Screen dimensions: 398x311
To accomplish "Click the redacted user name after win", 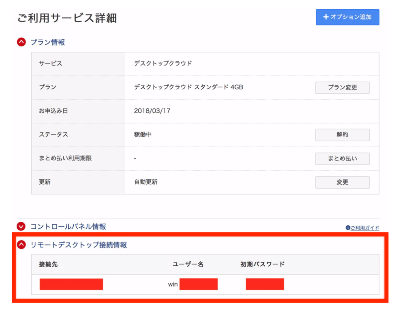I will click(x=198, y=284).
